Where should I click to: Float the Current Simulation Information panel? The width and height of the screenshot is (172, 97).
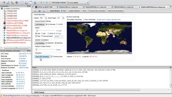tap(28, 51)
